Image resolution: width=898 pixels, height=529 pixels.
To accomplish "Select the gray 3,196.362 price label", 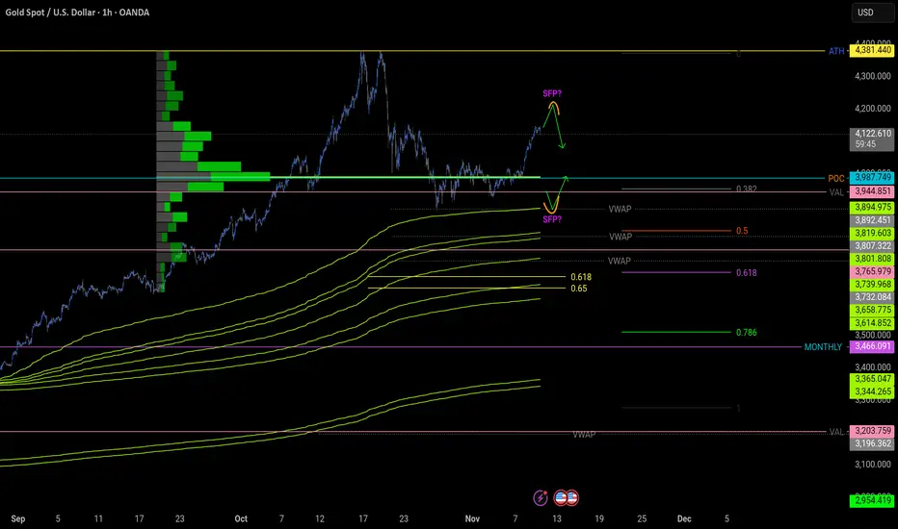I will click(871, 443).
